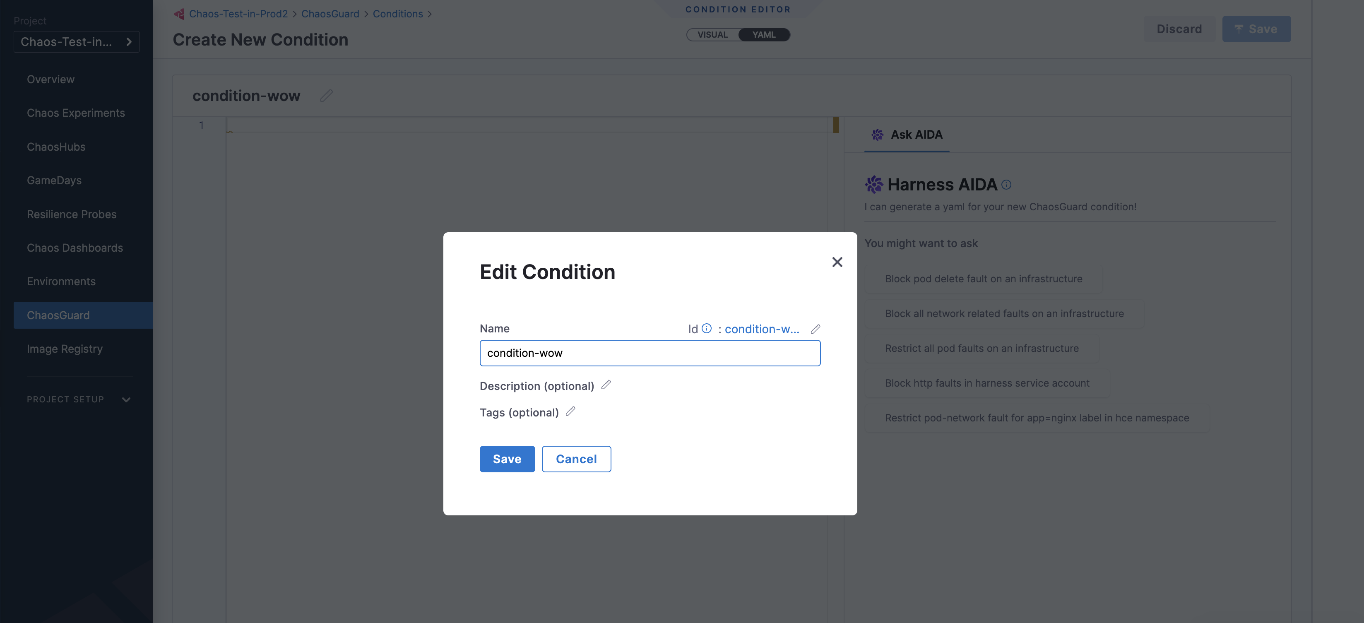The image size is (1364, 623).
Task: Save the edited condition in dialog
Action: point(507,459)
